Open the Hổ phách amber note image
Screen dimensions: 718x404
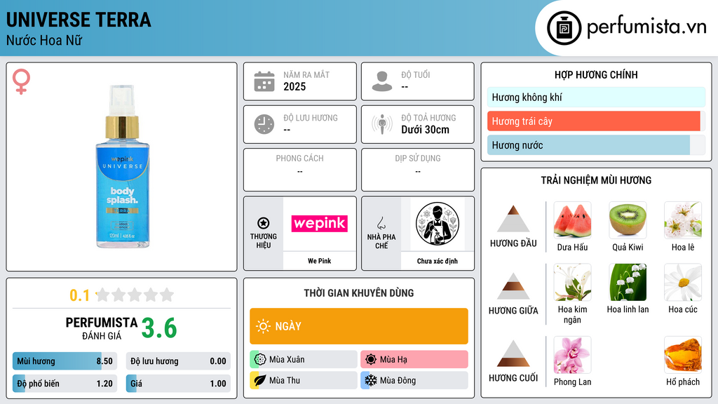pos(683,355)
